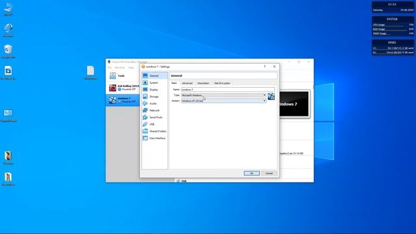Switch to the Description tab
This screenshot has width=416, height=234.
click(203, 83)
